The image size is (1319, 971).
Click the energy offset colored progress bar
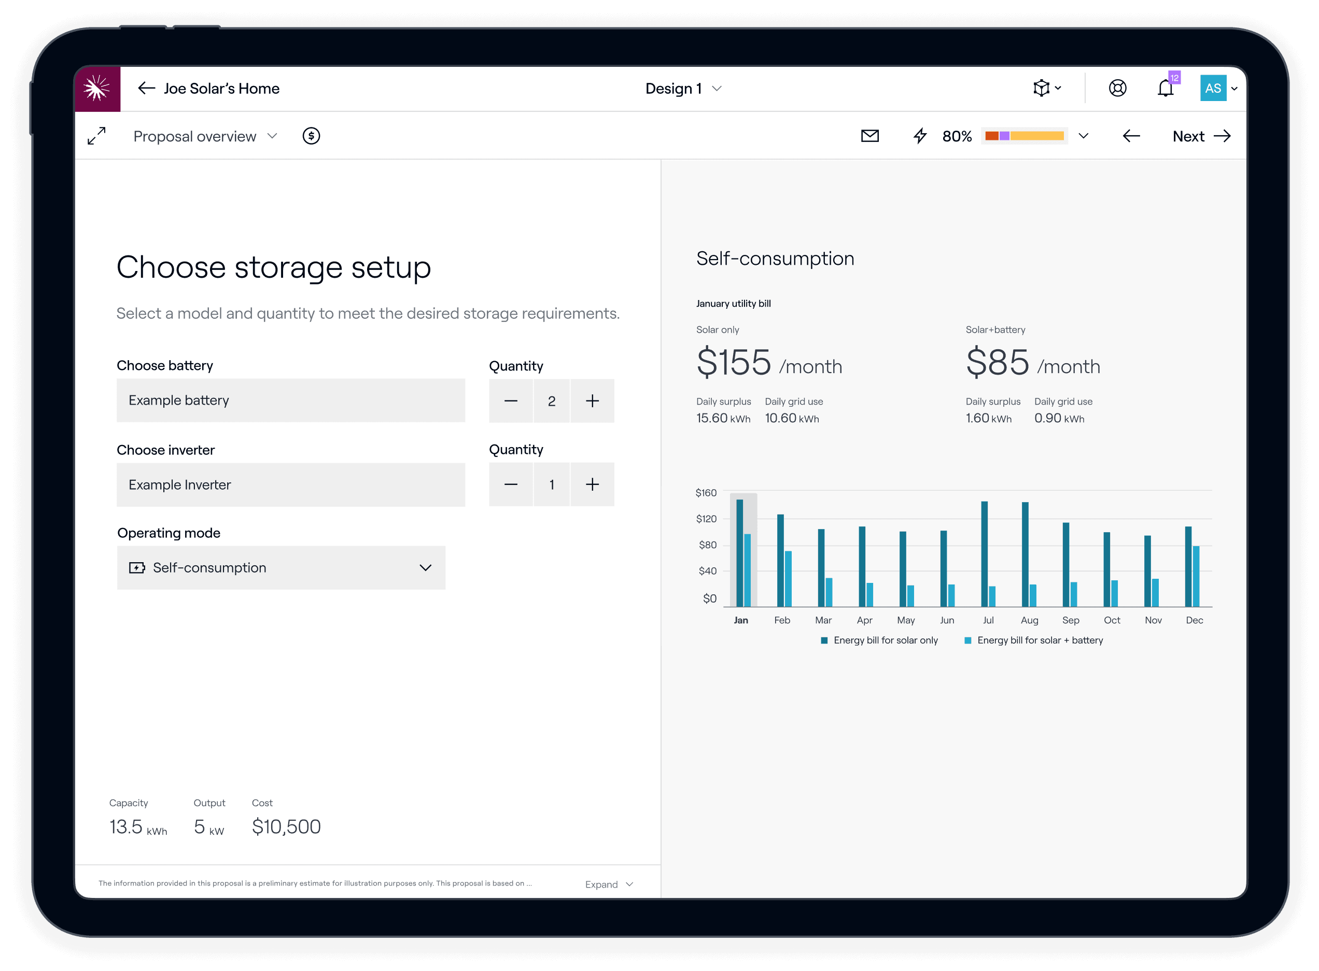pos(1025,136)
